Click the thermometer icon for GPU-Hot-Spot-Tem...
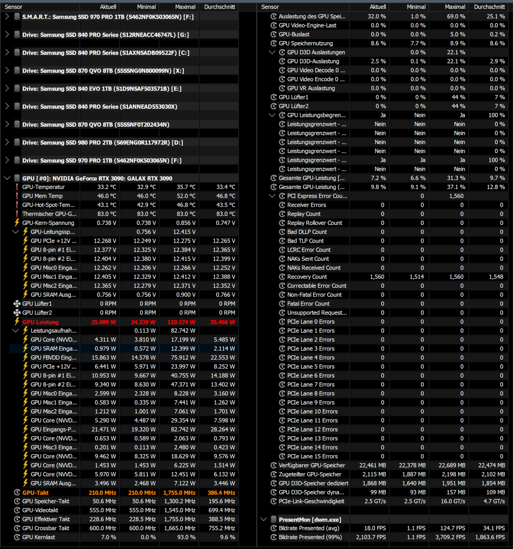513x549 pixels. coord(17,205)
